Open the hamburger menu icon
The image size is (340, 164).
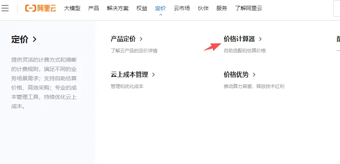click(x=5, y=8)
